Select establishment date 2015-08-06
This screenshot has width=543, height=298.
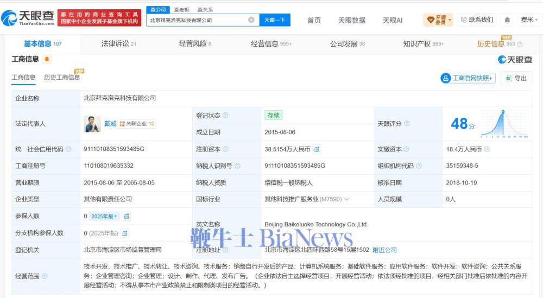[x=280, y=132]
